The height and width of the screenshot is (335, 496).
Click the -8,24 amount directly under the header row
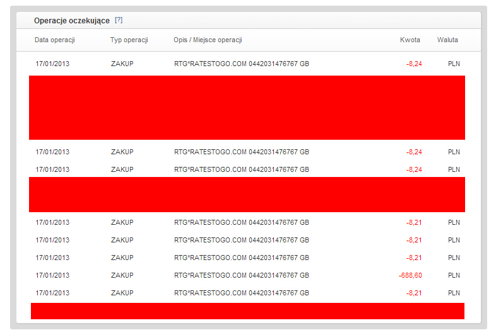coord(414,64)
